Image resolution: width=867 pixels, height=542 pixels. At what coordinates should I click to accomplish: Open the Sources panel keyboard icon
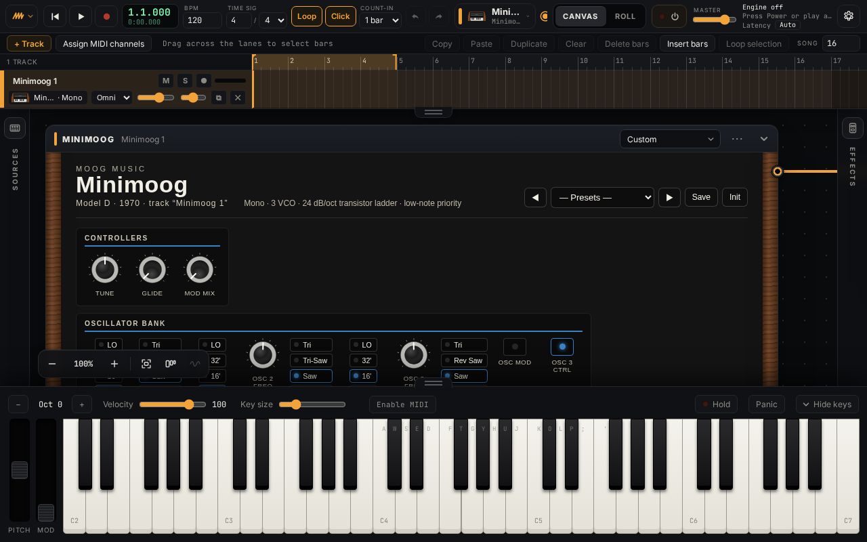[15, 128]
